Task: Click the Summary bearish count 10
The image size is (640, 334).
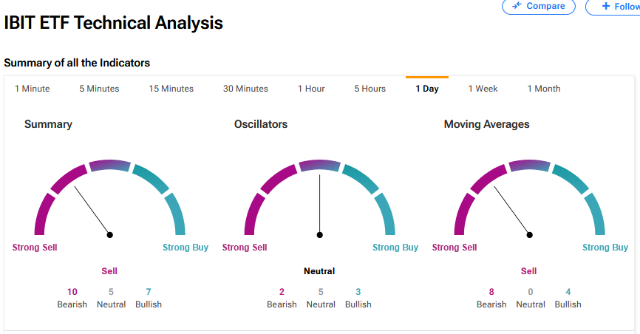Action: click(x=72, y=292)
